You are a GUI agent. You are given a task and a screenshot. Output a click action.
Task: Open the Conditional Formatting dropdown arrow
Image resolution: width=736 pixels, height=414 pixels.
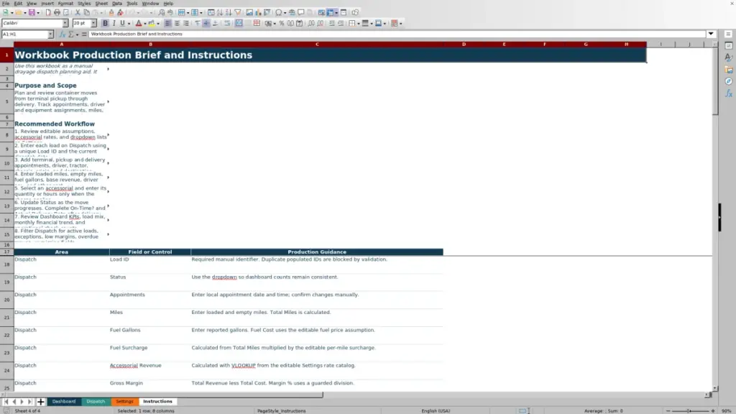click(x=401, y=24)
